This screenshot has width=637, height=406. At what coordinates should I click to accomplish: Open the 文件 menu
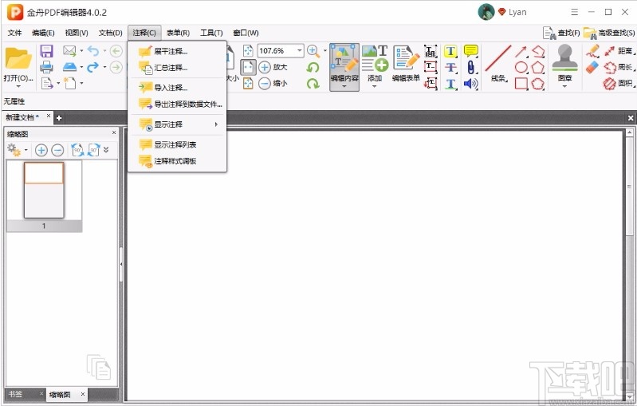point(14,33)
